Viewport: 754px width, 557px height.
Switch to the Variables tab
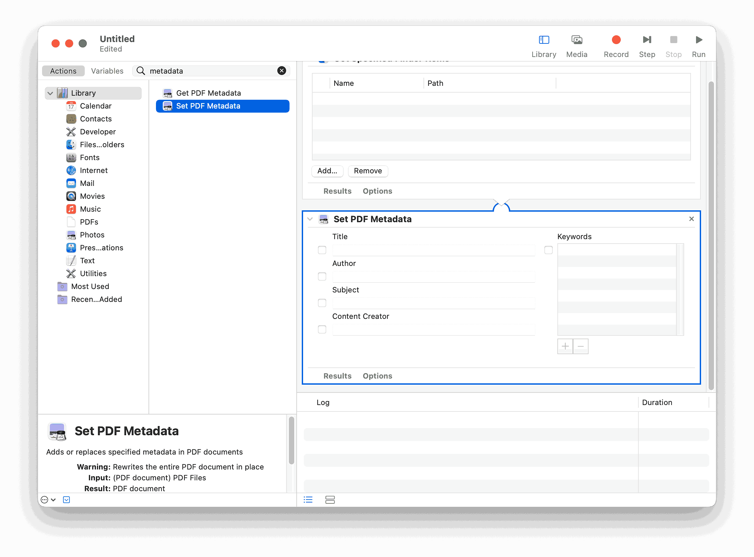[x=107, y=71]
